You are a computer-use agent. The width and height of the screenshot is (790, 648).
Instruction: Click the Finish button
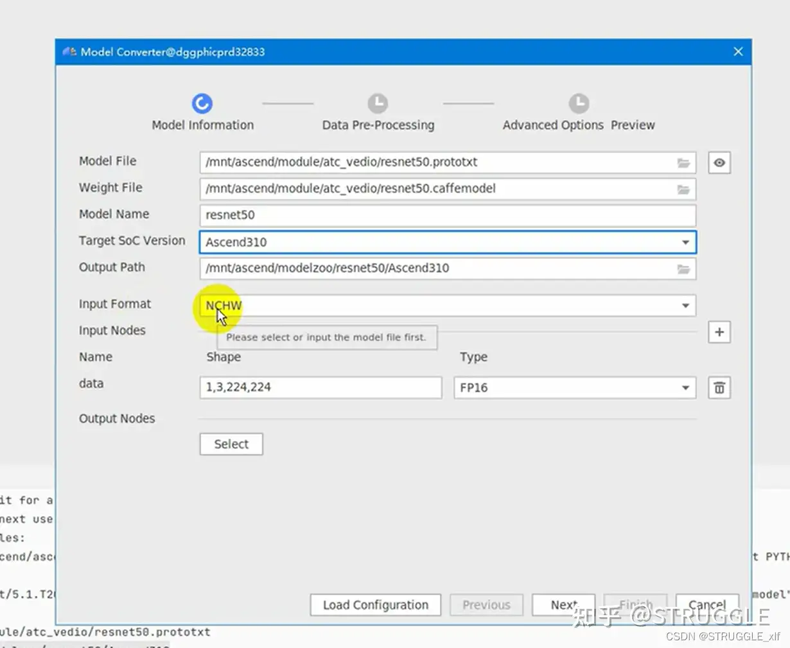pos(636,605)
